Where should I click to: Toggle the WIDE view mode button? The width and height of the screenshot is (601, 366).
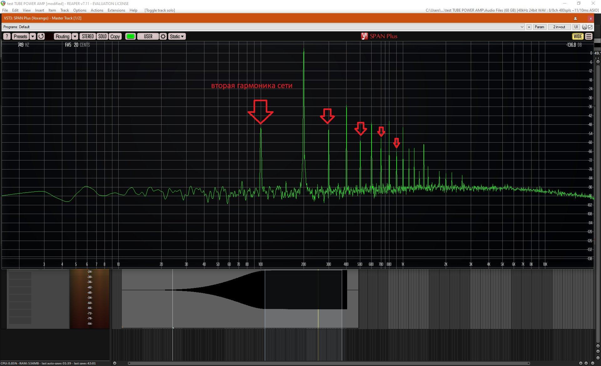click(x=578, y=36)
